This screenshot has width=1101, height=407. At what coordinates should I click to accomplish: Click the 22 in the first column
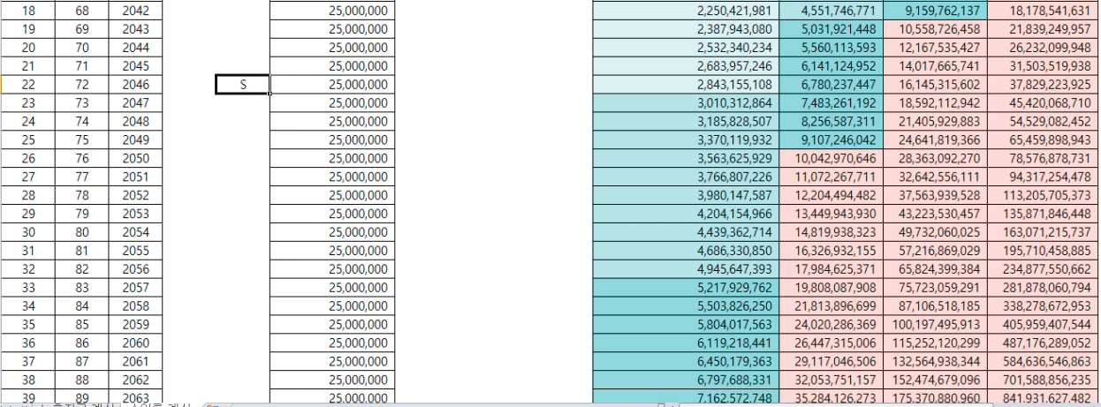(x=27, y=85)
